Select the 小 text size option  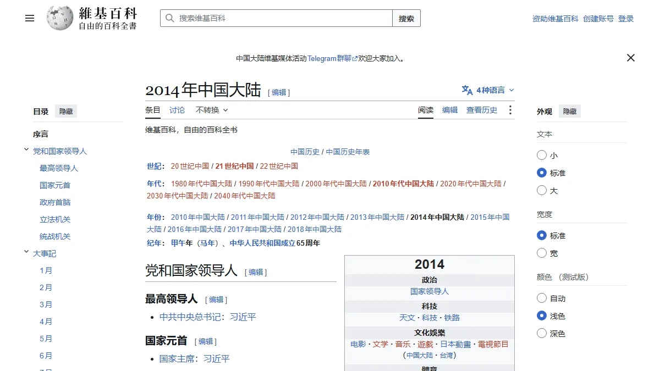542,156
